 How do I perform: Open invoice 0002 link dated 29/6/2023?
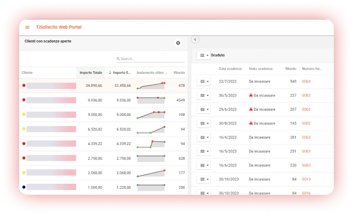[x=306, y=109]
